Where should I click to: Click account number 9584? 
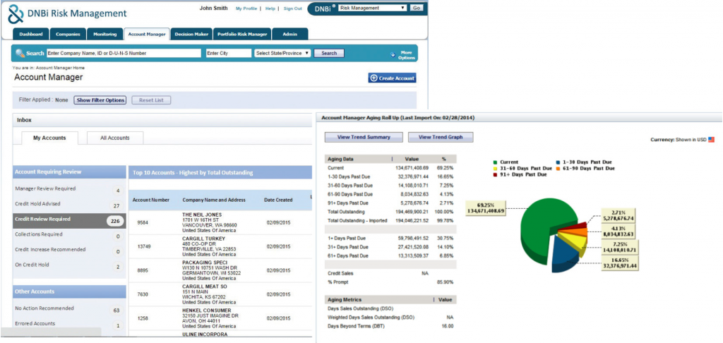143,223
